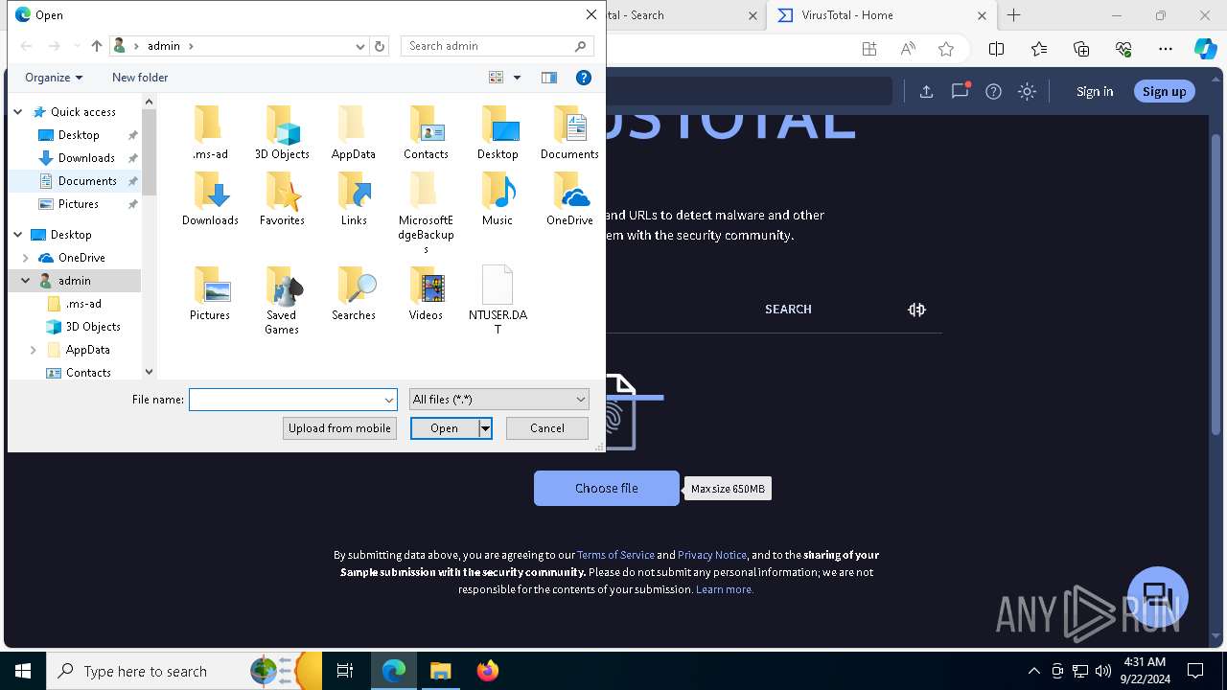1227x690 pixels.
Task: Open File Explorer from taskbar
Action: [x=440, y=671]
